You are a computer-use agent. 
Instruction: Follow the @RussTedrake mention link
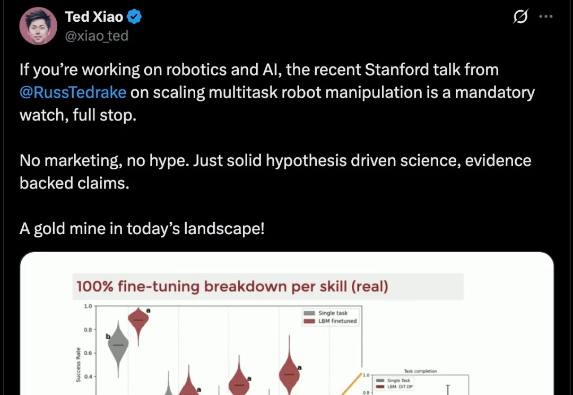[x=73, y=92]
